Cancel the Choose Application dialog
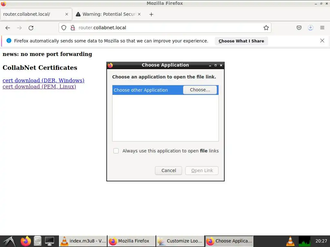 tap(169, 170)
